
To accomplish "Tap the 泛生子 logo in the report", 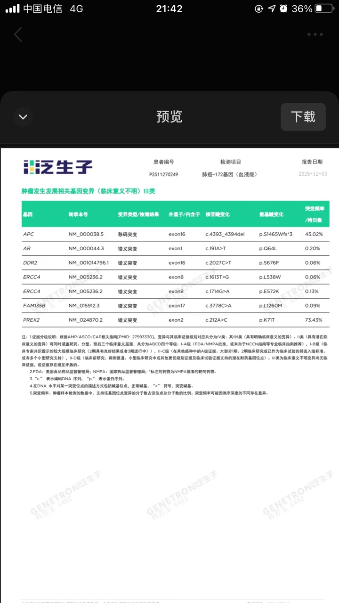I will 58,167.
